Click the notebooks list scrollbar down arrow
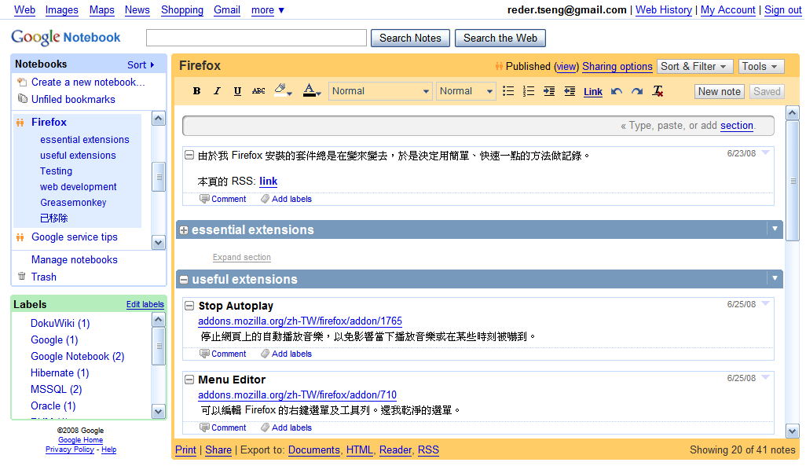Image resolution: width=806 pixels, height=466 pixels. point(159,243)
